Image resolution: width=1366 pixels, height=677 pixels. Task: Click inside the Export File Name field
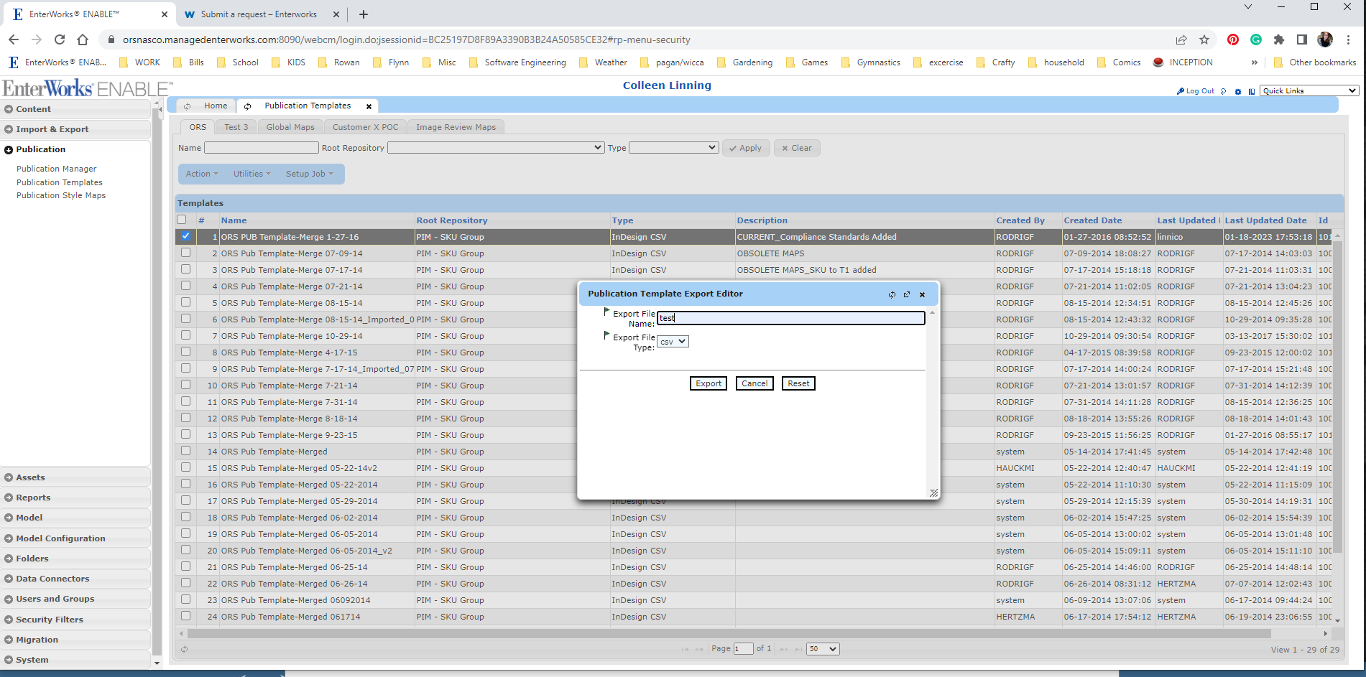pyautogui.click(x=790, y=318)
